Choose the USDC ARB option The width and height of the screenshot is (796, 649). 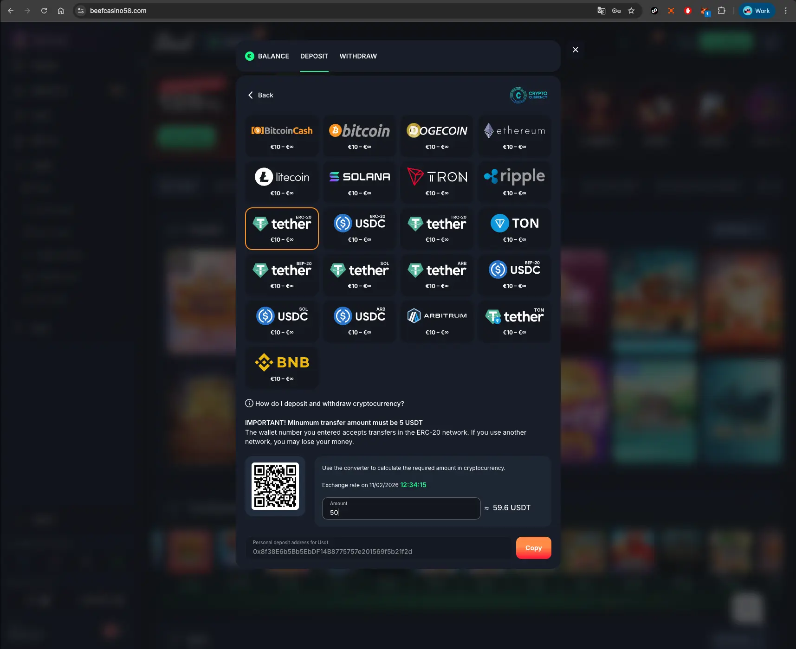point(359,321)
